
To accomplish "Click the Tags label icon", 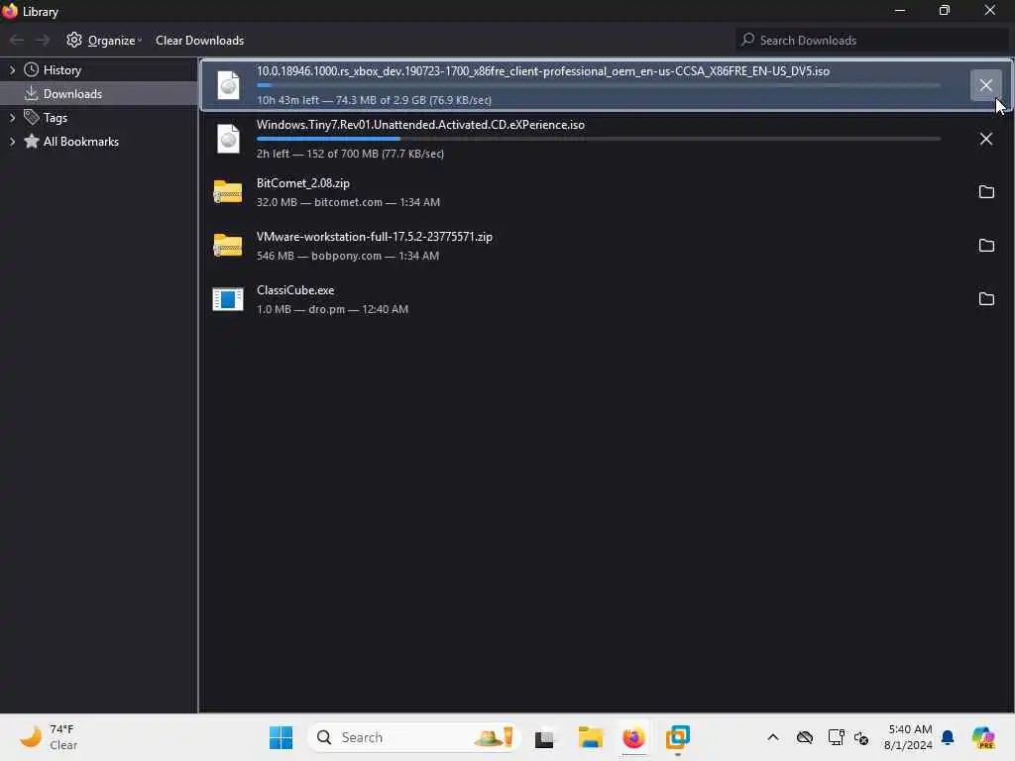I will [x=31, y=117].
